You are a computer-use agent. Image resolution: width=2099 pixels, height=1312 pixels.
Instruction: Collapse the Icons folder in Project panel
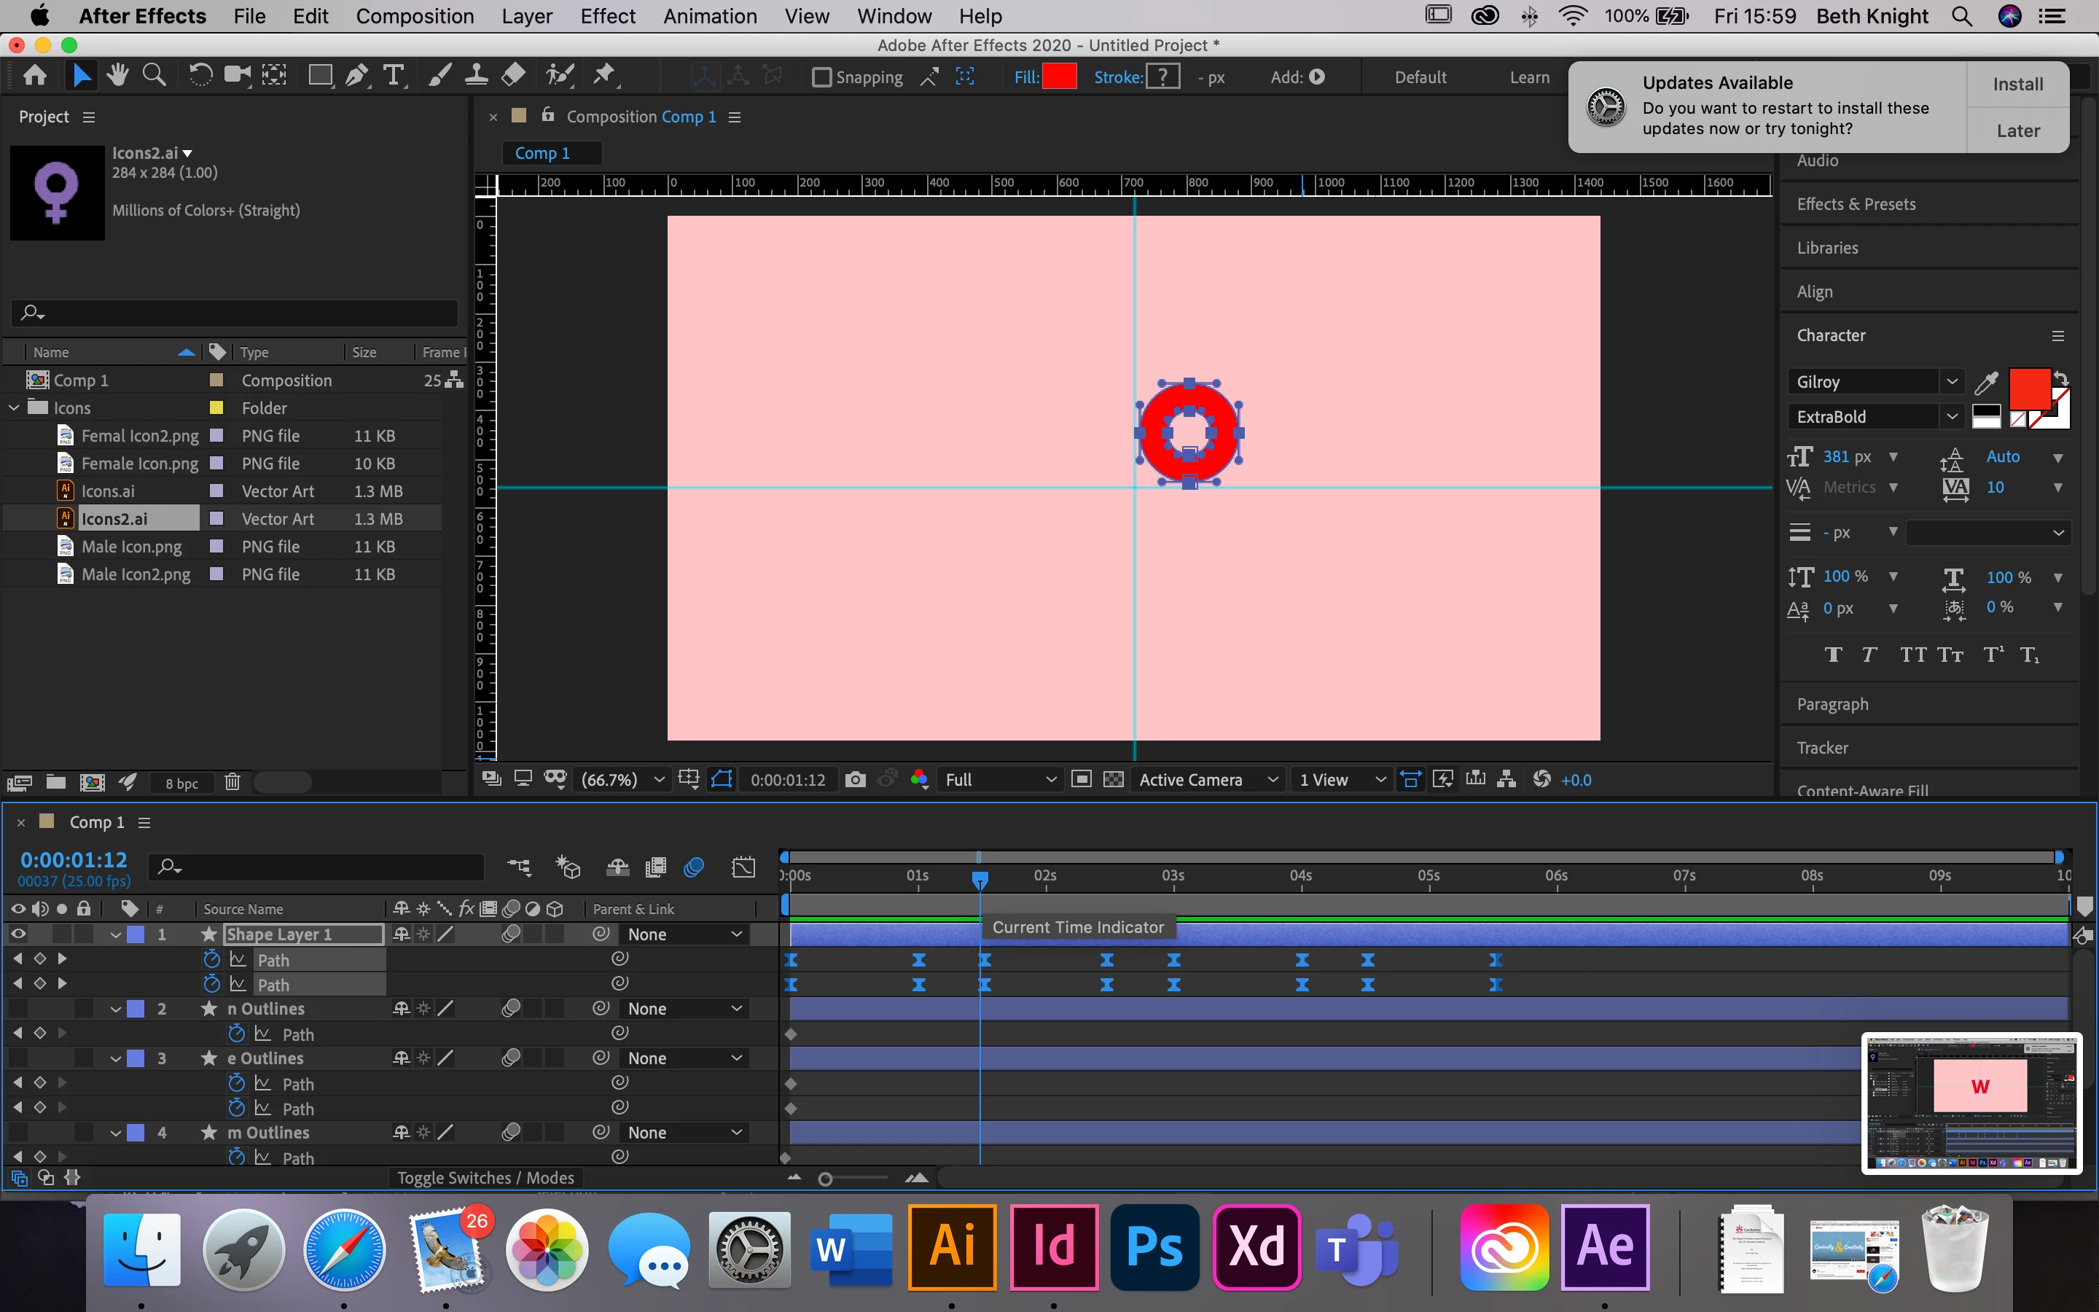pos(15,408)
